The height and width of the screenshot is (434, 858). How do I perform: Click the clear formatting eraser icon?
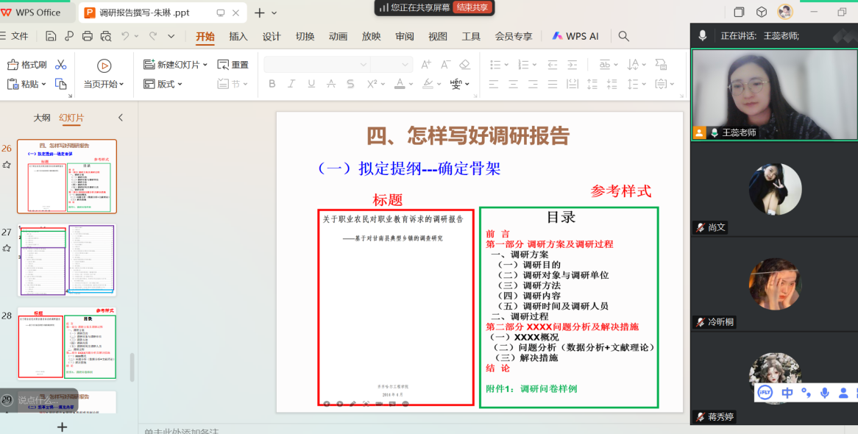tap(464, 65)
